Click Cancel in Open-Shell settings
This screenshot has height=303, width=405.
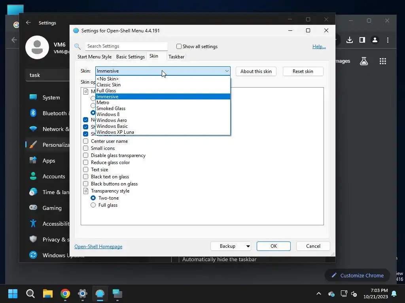(x=313, y=246)
